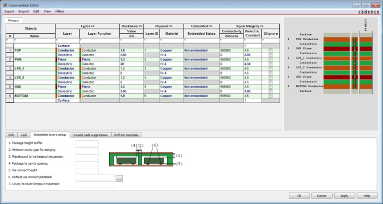Click the Plane layer type cell for GND
This screenshot has height=204, width=383.
point(68,87)
